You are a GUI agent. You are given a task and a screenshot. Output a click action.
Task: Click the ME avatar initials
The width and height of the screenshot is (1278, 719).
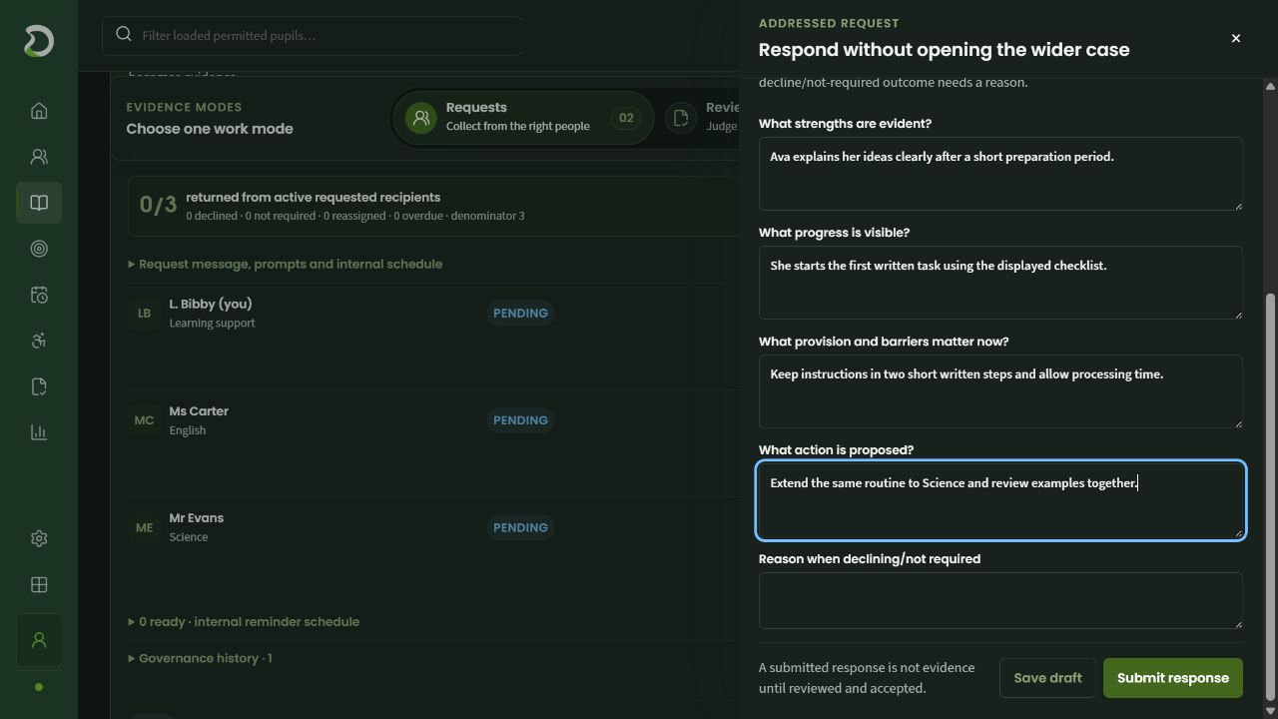(144, 527)
